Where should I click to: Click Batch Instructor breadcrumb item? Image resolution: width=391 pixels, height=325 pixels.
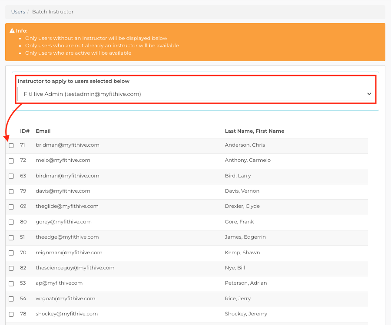(x=53, y=12)
